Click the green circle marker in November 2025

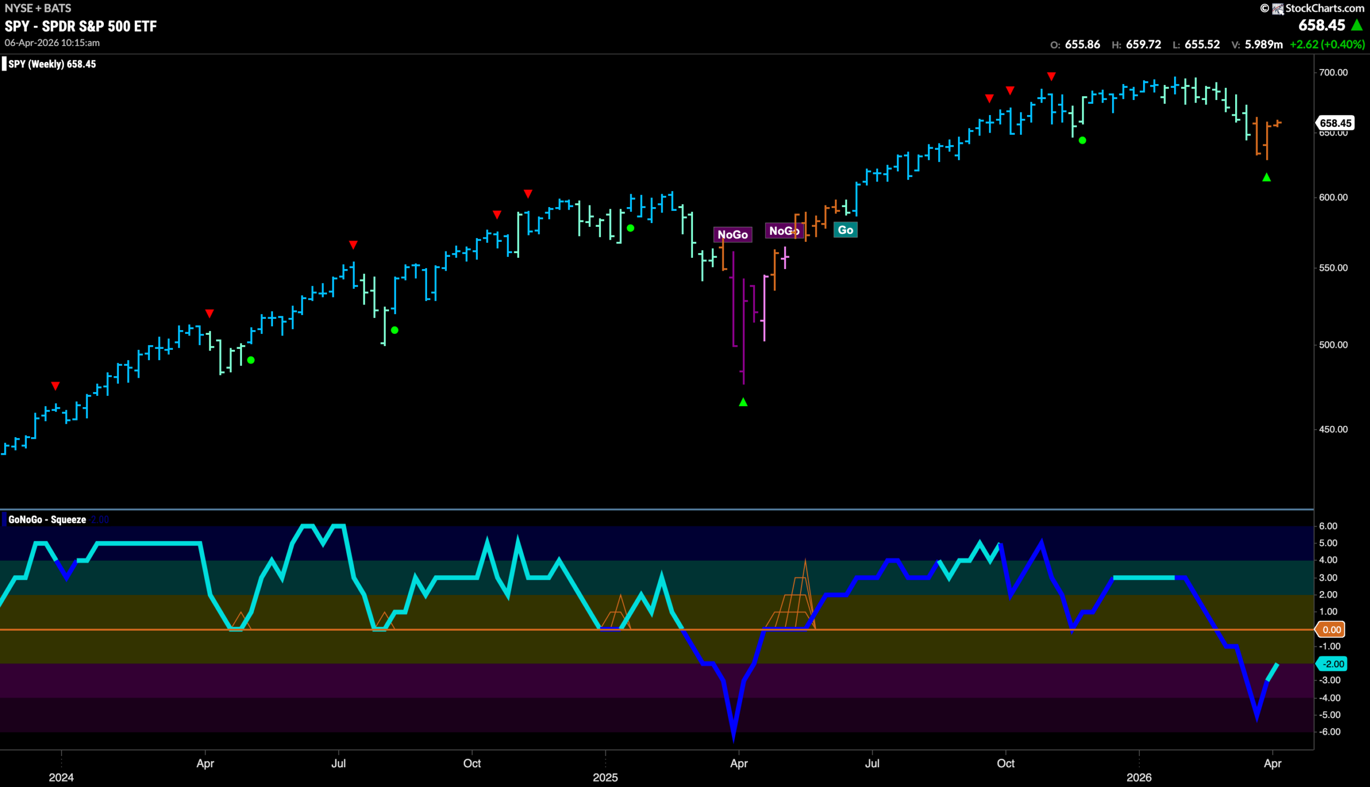coord(1083,141)
